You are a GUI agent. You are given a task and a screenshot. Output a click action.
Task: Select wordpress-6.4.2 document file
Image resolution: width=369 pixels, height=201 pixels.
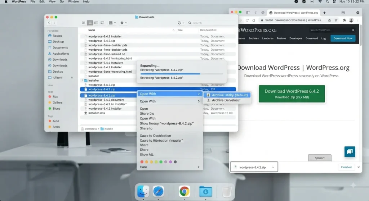(106, 100)
